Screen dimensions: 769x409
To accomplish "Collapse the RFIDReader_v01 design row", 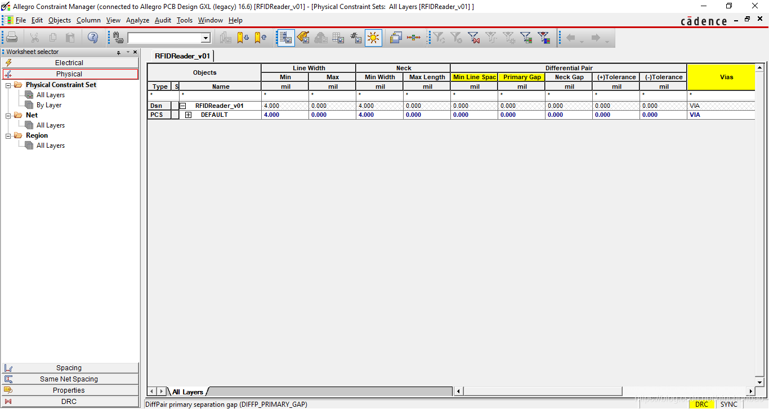I will click(183, 106).
